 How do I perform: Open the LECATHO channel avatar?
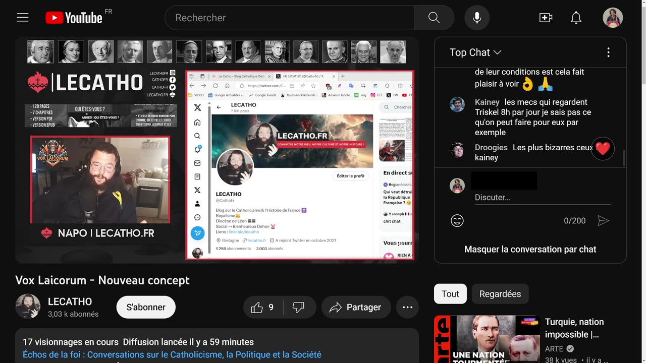pyautogui.click(x=28, y=307)
